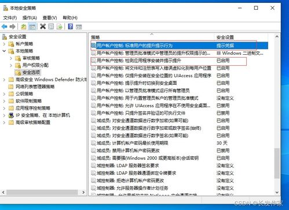This screenshot has width=289, height=210.
Task: Expand the 用户权限分配 tree node
Action: 11,65
